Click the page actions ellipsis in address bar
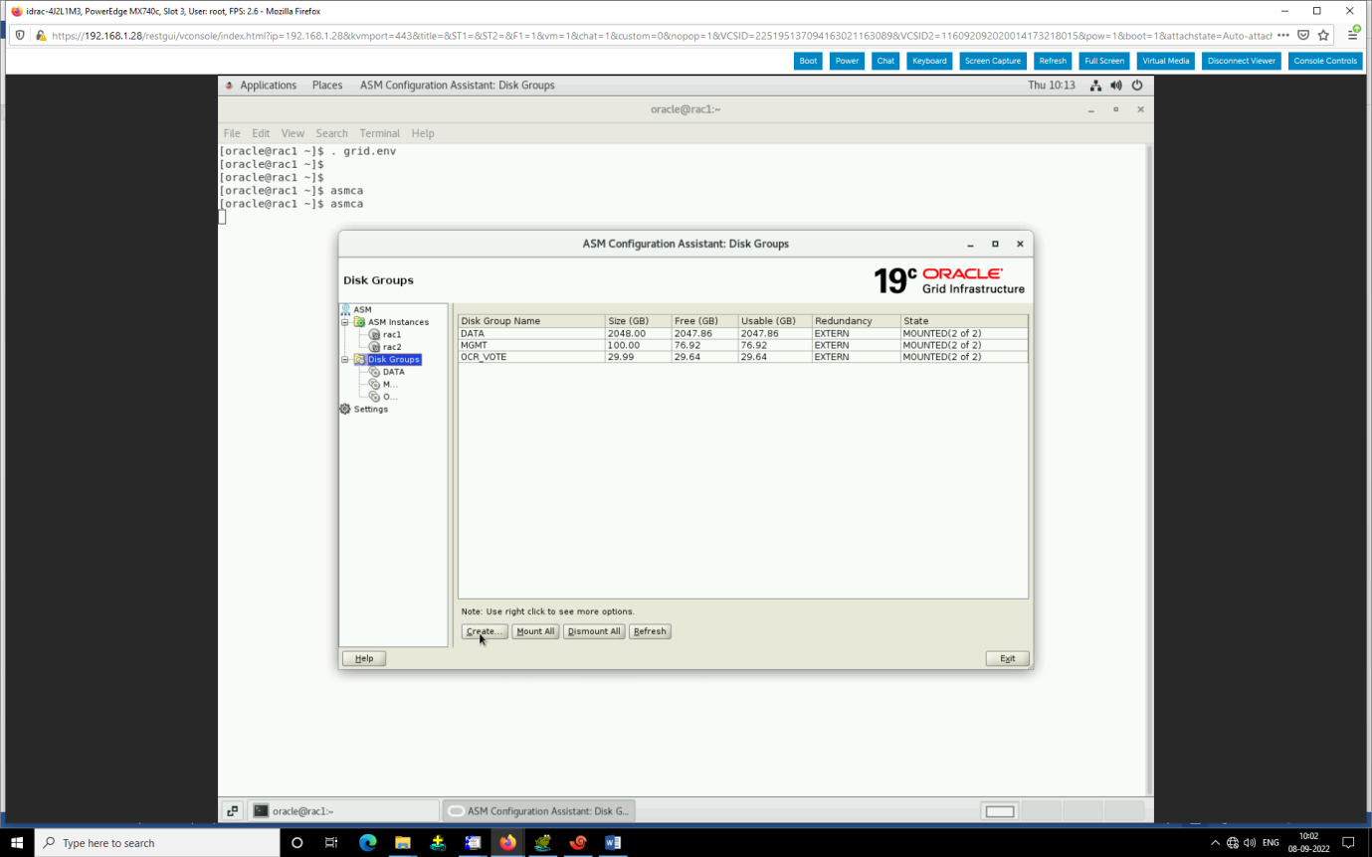Screen dimensions: 1372x857 (1283, 35)
